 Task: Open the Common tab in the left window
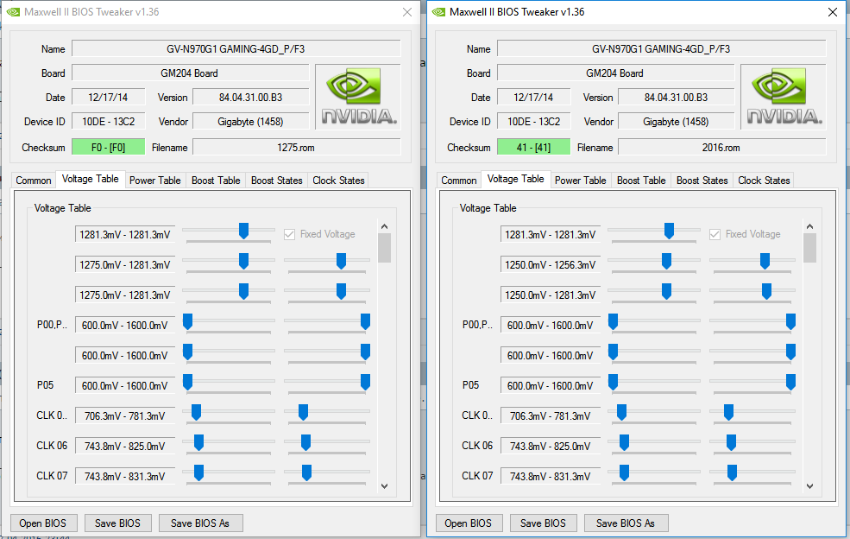tap(34, 181)
